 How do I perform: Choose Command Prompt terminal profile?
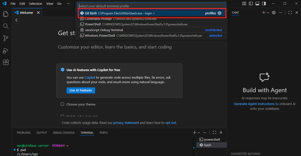pyautogui.click(x=152, y=19)
